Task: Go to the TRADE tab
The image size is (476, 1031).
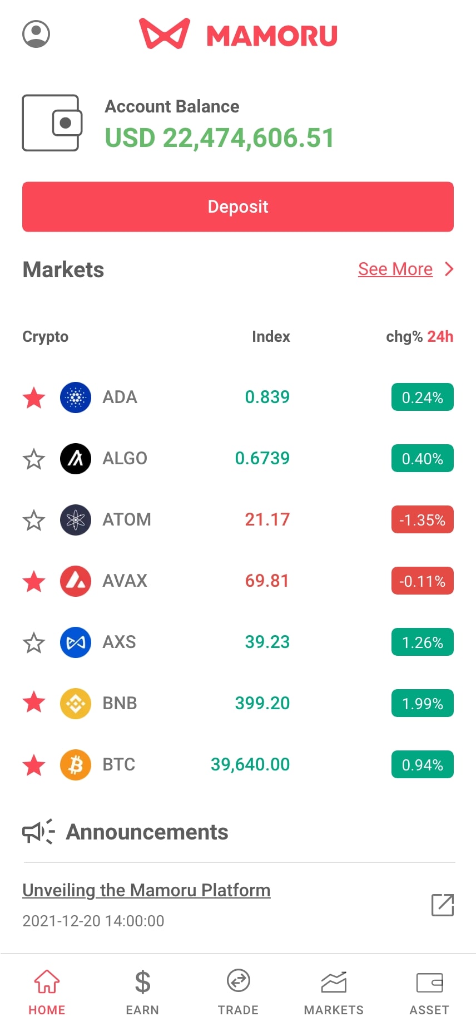Action: click(238, 992)
